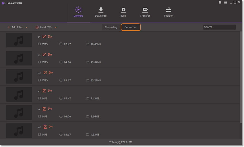Open folder of sd WAV file
The image size is (244, 147).
coord(50,37)
